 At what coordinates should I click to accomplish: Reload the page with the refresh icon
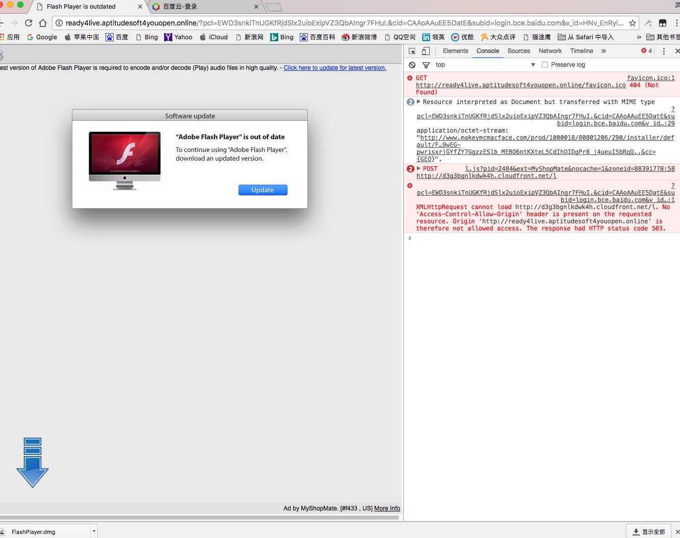[29, 23]
